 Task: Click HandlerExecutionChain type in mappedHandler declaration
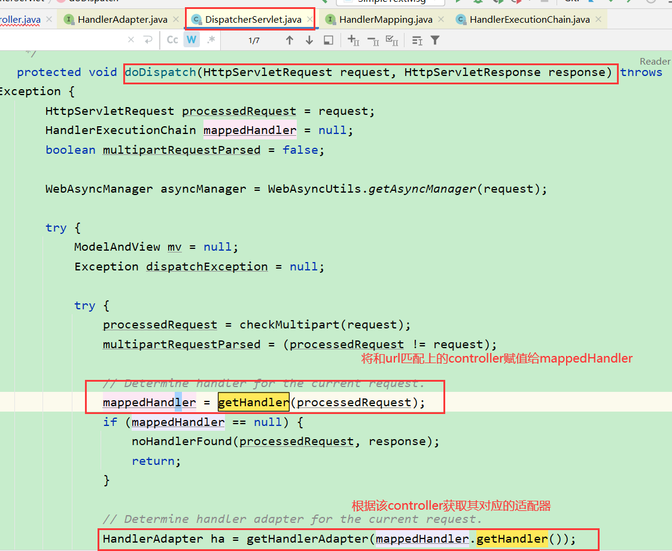tap(120, 130)
